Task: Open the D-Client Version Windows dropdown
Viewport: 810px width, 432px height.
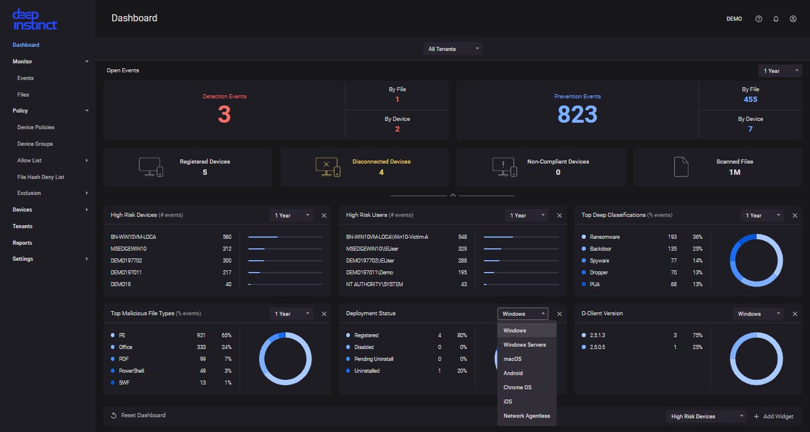Action: coord(757,314)
